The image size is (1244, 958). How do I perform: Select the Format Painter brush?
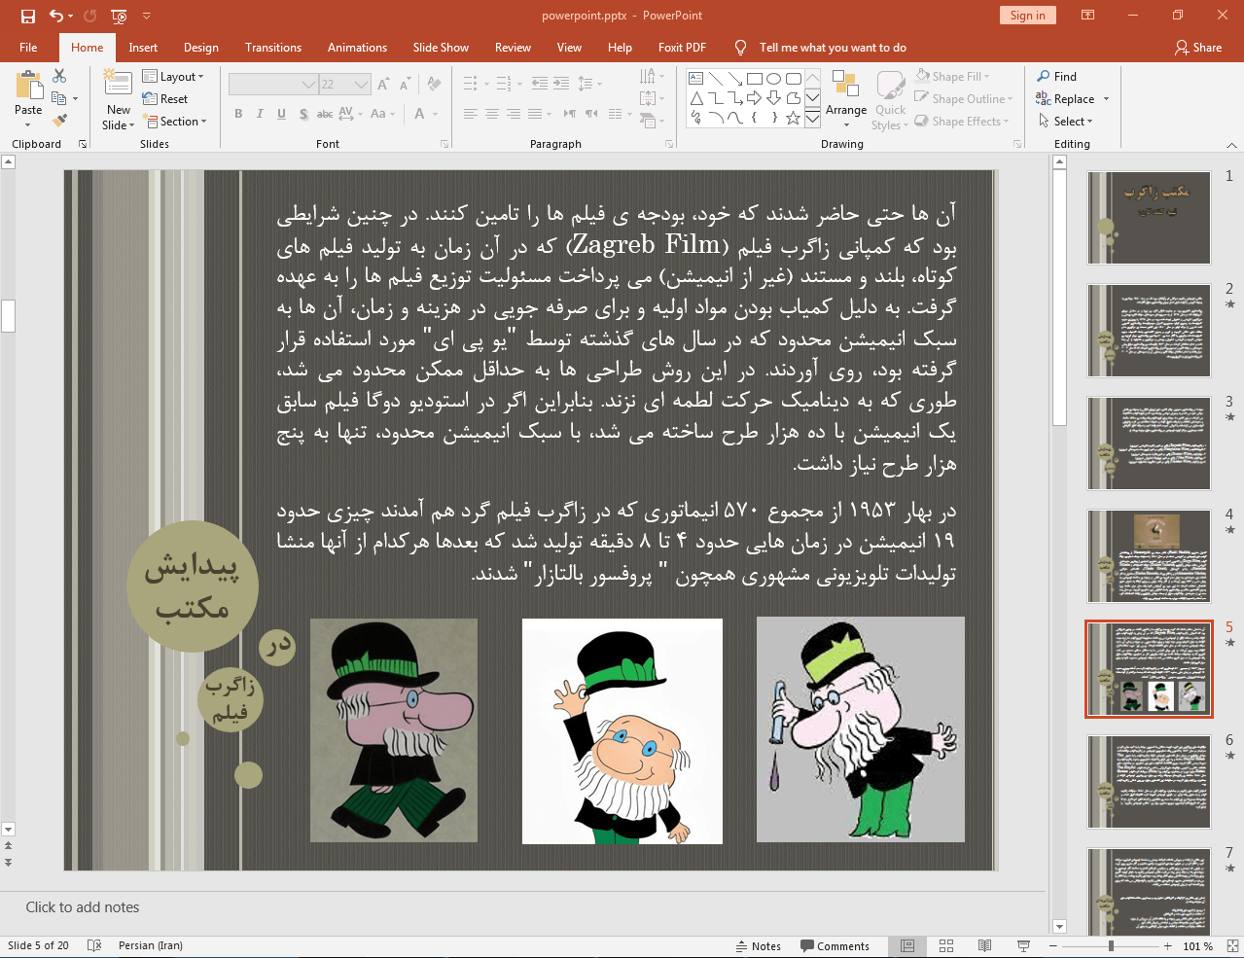(x=59, y=121)
